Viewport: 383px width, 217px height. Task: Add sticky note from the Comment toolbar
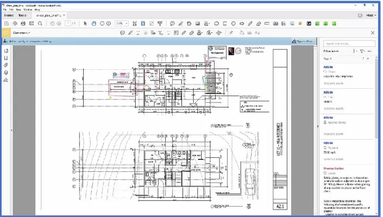pos(123,33)
